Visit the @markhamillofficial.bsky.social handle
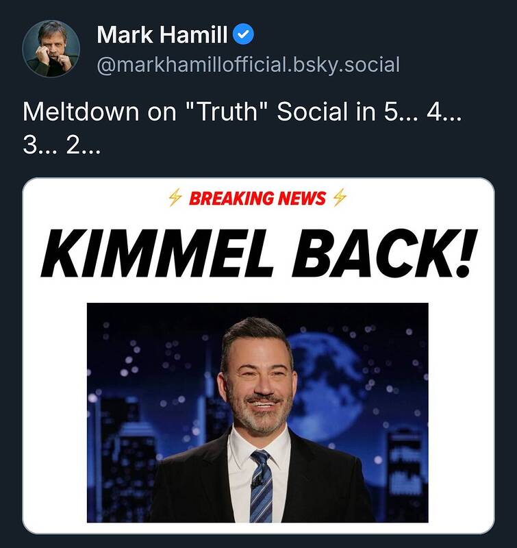The height and width of the screenshot is (548, 517). coord(248,65)
